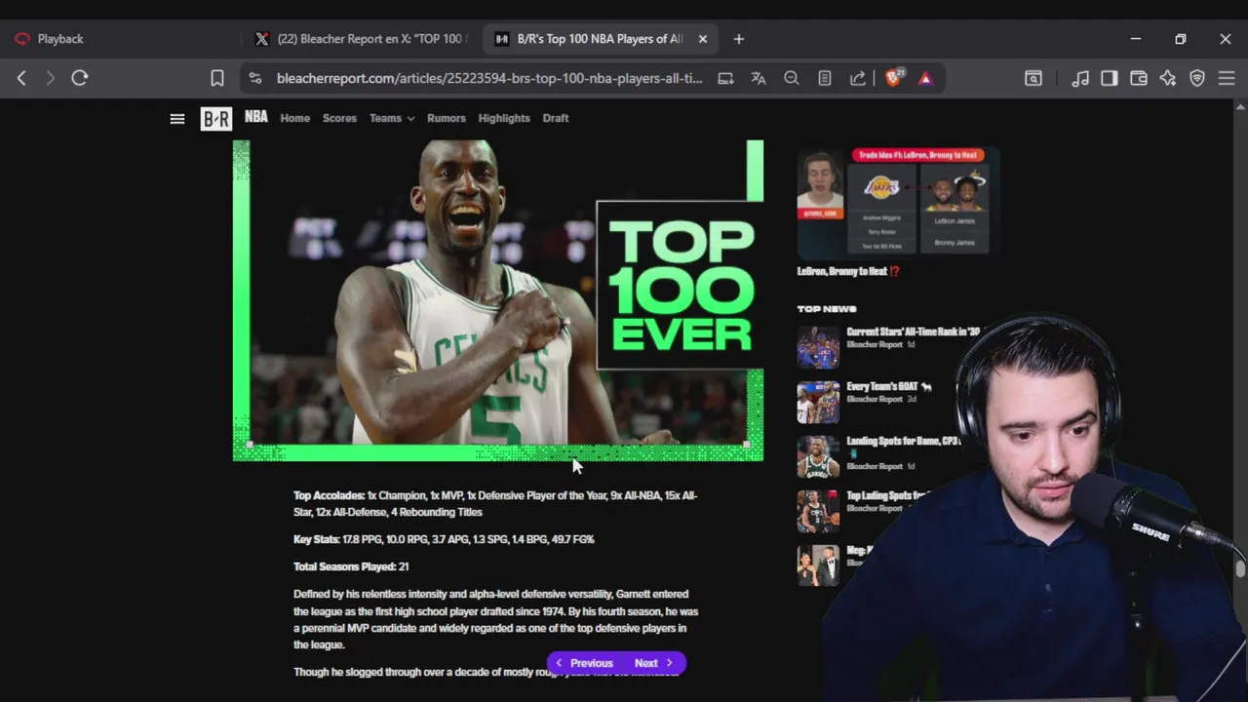Open a new browser tab
Viewport: 1248px width, 702px height.
tap(738, 39)
